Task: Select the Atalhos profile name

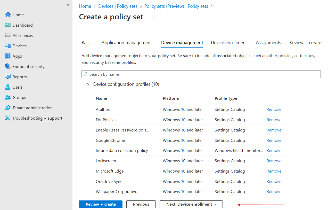Action: pyautogui.click(x=103, y=110)
